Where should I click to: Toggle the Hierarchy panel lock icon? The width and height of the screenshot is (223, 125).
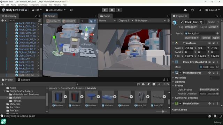(36, 16)
